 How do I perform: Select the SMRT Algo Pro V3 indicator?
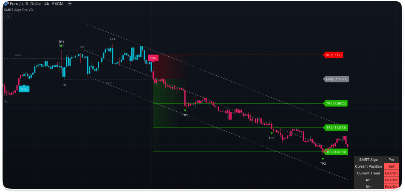pyautogui.click(x=18, y=9)
